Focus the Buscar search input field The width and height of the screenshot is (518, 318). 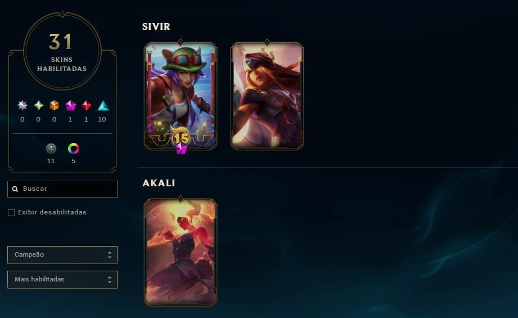point(62,189)
